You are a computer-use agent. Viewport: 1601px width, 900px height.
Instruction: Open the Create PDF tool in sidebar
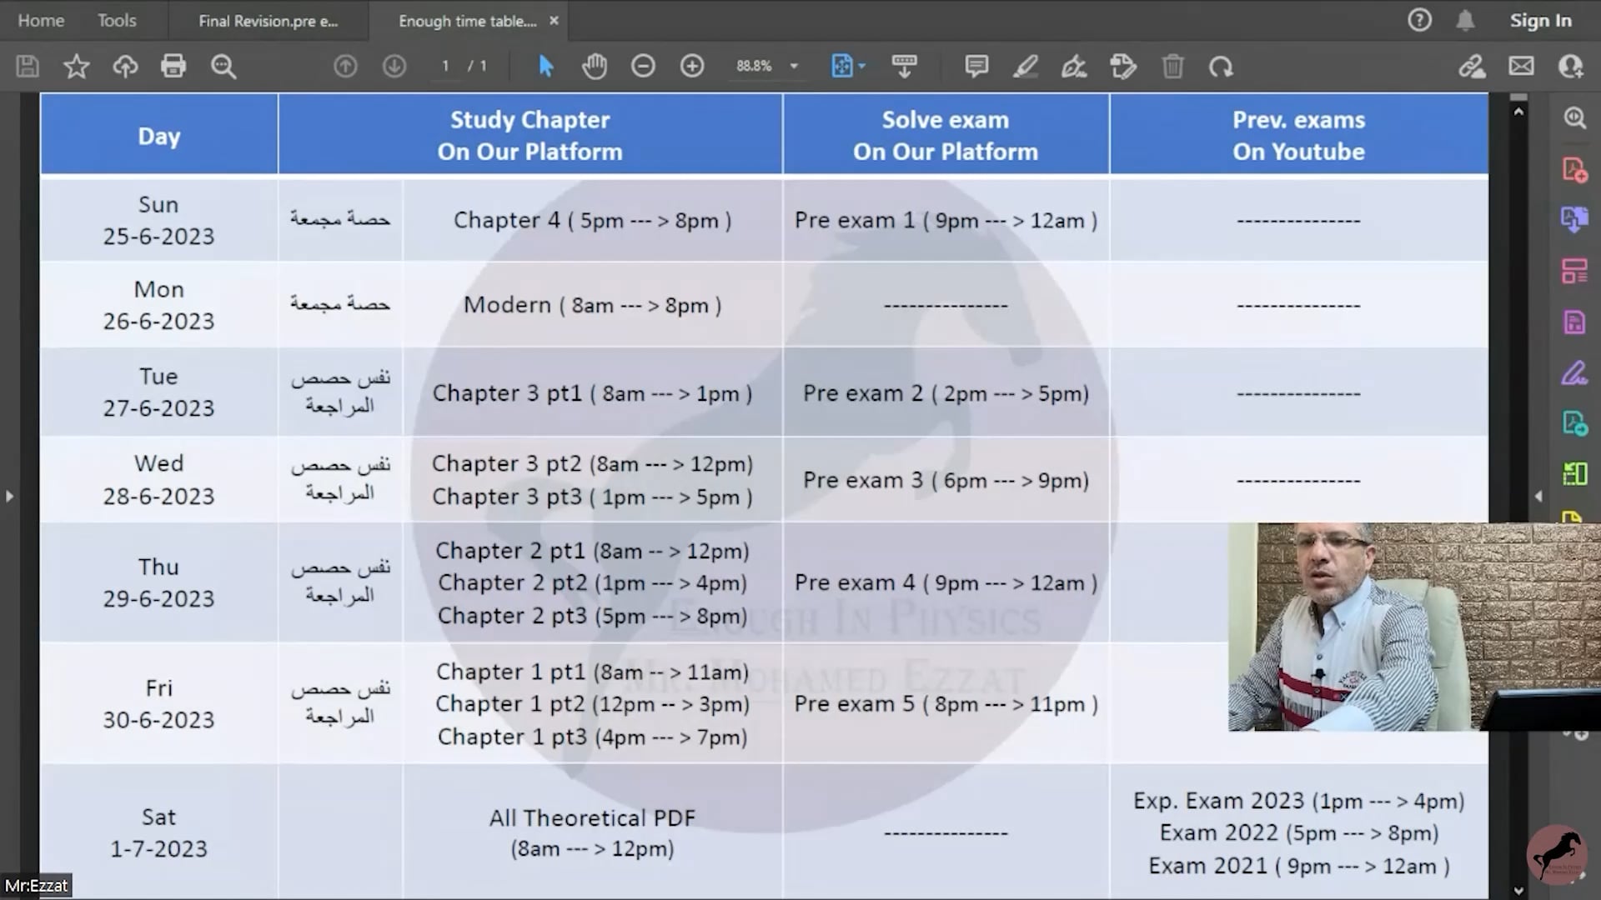[x=1574, y=169]
